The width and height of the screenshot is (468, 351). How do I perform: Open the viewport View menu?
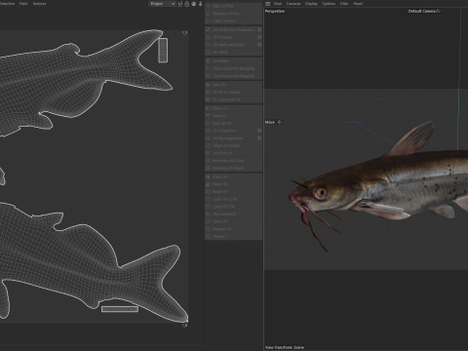[277, 4]
